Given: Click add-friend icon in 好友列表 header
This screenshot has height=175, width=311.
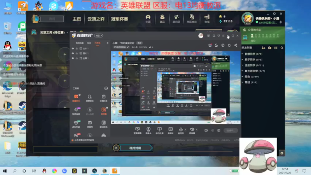Looking at the screenshot, I should pyautogui.click(x=264, y=47).
